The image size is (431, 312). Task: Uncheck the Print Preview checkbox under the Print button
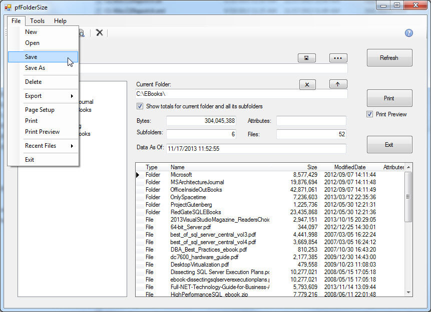pos(370,114)
